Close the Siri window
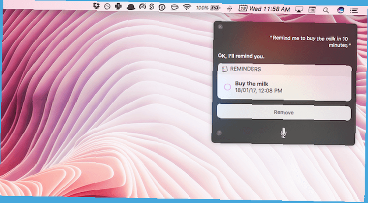The image size is (368, 203). click(x=220, y=27)
